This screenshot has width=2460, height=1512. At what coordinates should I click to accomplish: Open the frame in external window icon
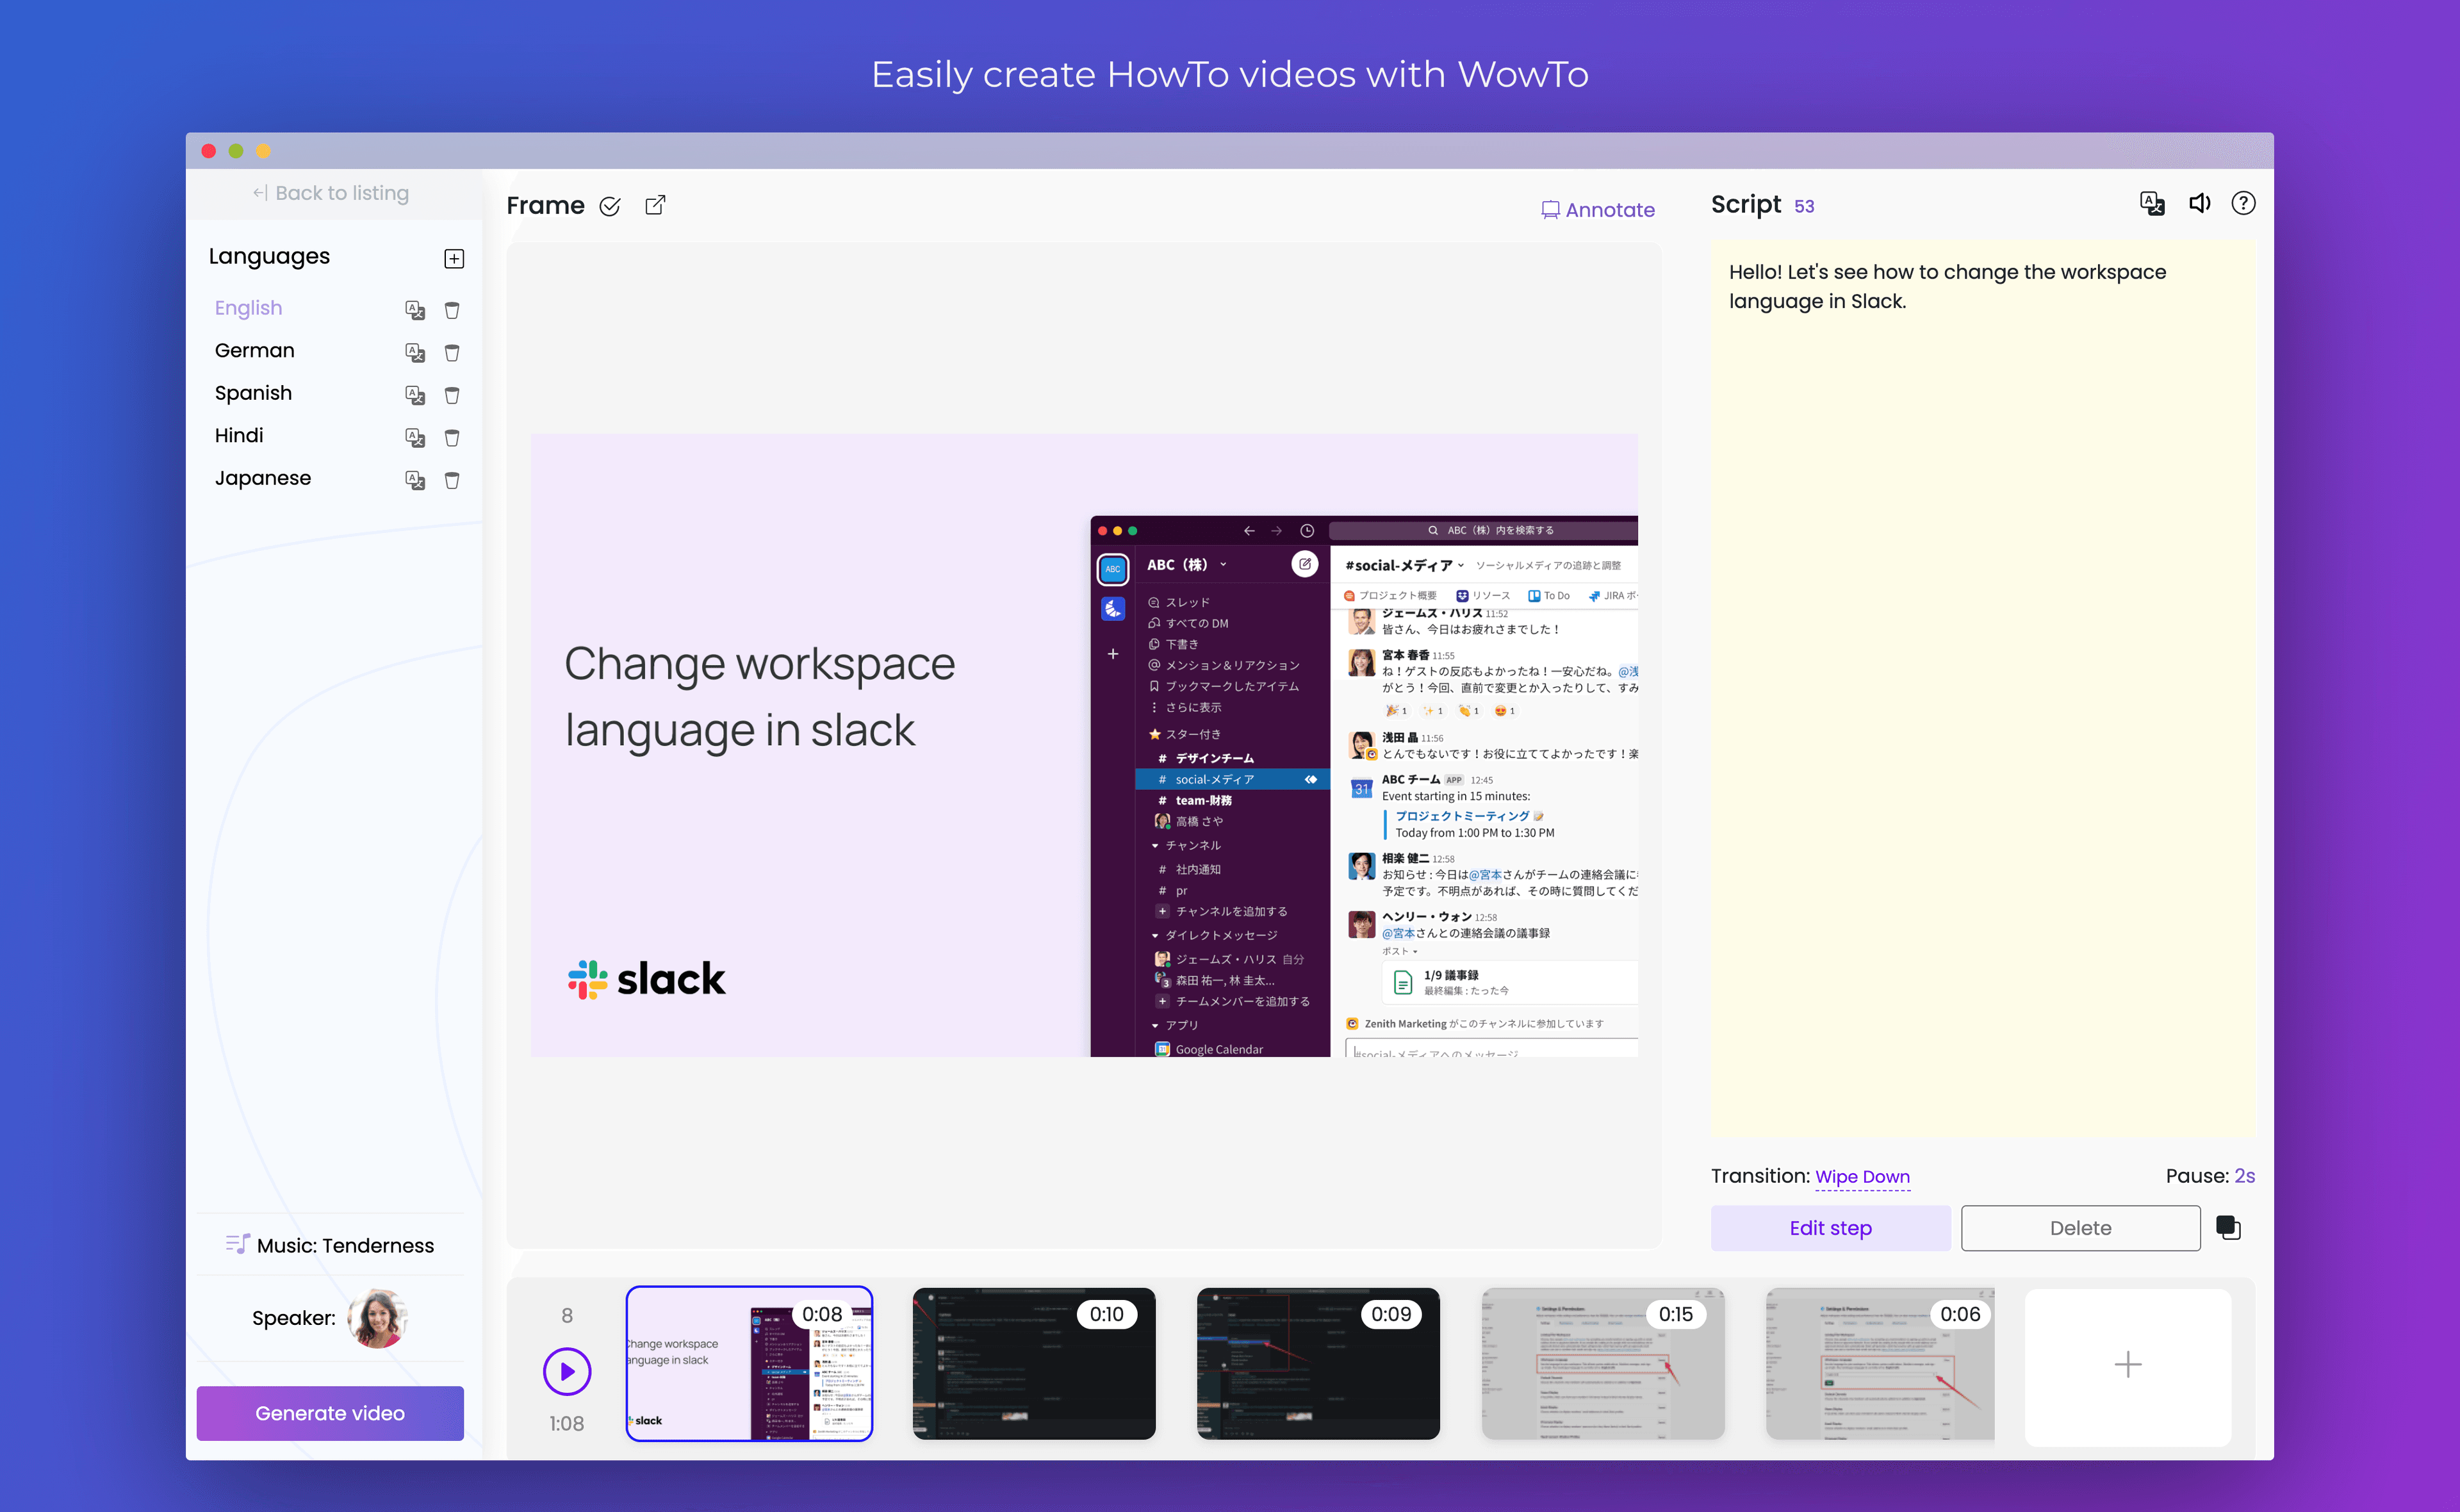(655, 205)
